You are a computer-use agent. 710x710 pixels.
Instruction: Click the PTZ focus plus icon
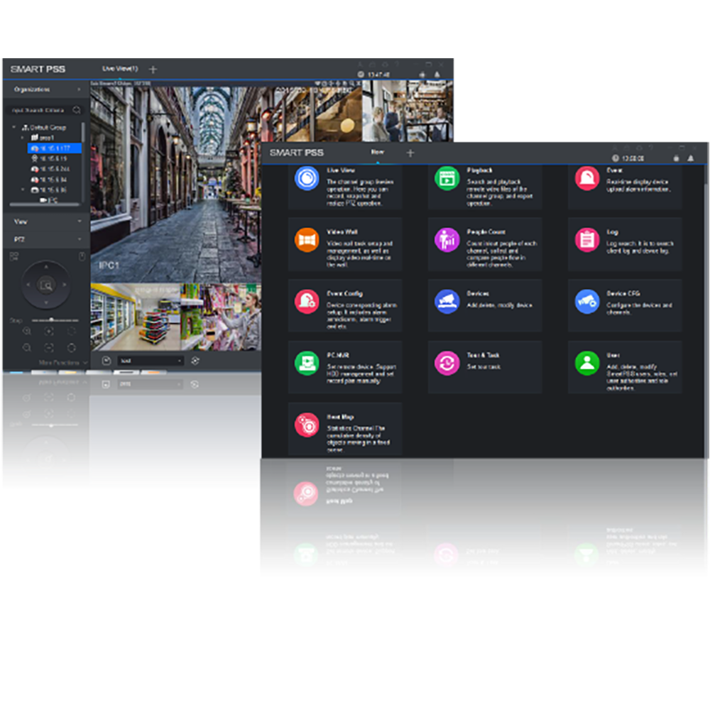pyautogui.click(x=49, y=332)
